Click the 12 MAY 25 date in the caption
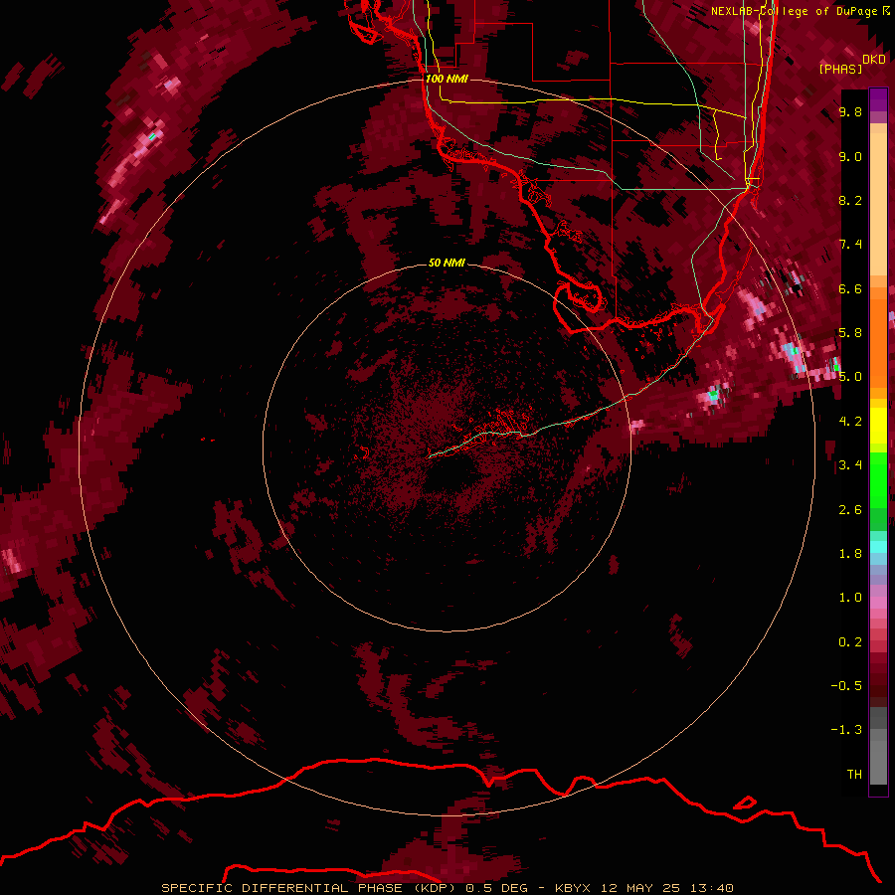 pyautogui.click(x=641, y=888)
